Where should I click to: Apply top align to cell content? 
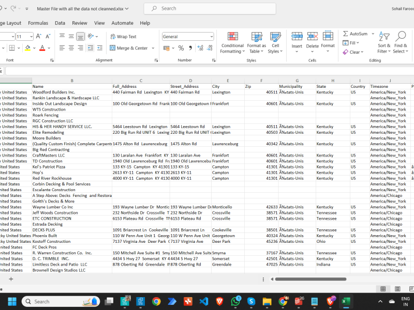[x=62, y=36]
